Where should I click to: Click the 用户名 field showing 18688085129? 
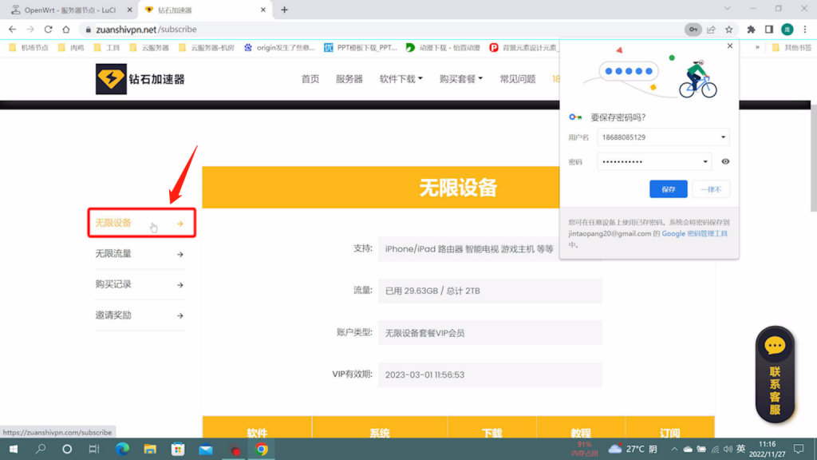pyautogui.click(x=663, y=137)
